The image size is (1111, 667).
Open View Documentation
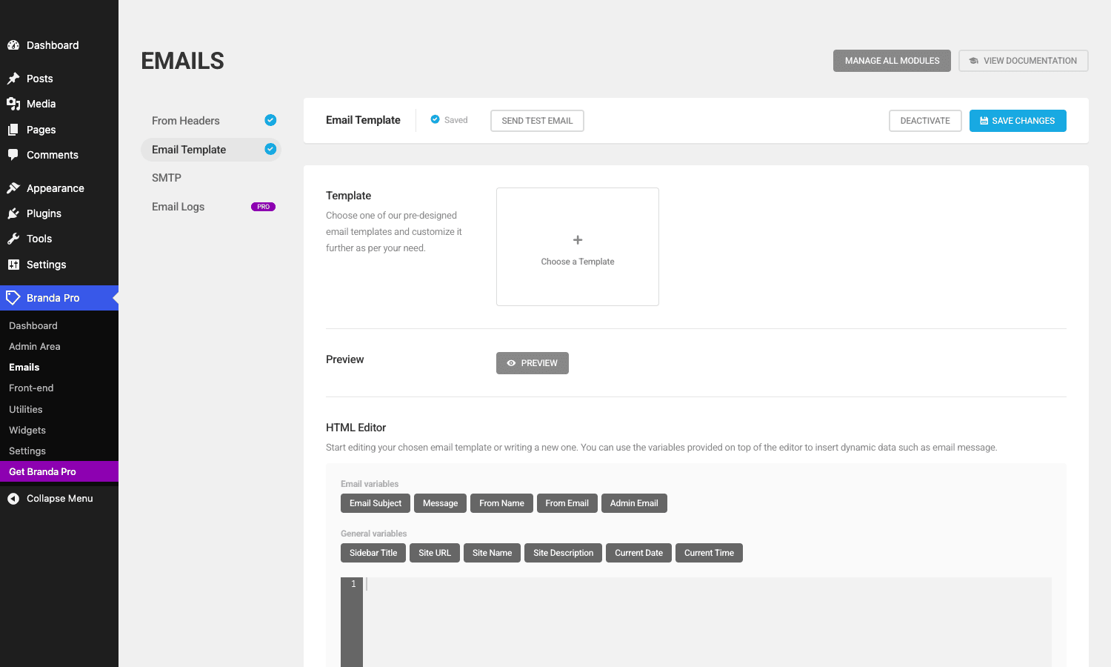(x=1023, y=61)
